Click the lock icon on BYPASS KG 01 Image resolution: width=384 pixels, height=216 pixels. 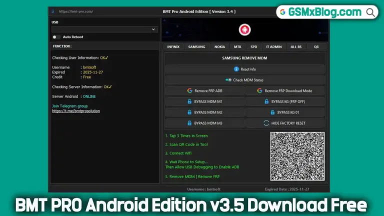click(x=272, y=112)
